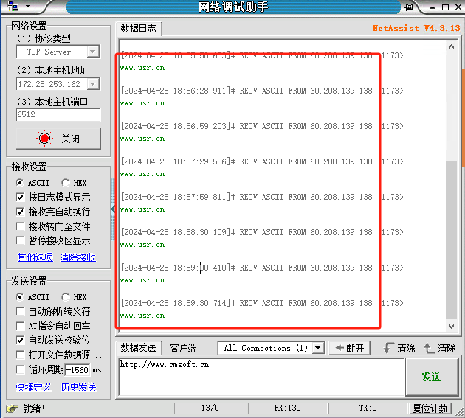Click the pin icon in title bar
Screen dimensions: 465x418
coord(409,7)
